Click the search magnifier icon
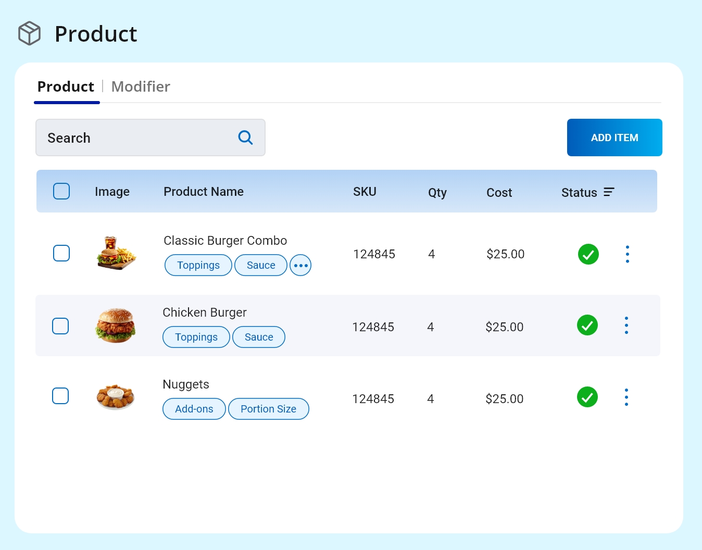The image size is (702, 550). [245, 137]
